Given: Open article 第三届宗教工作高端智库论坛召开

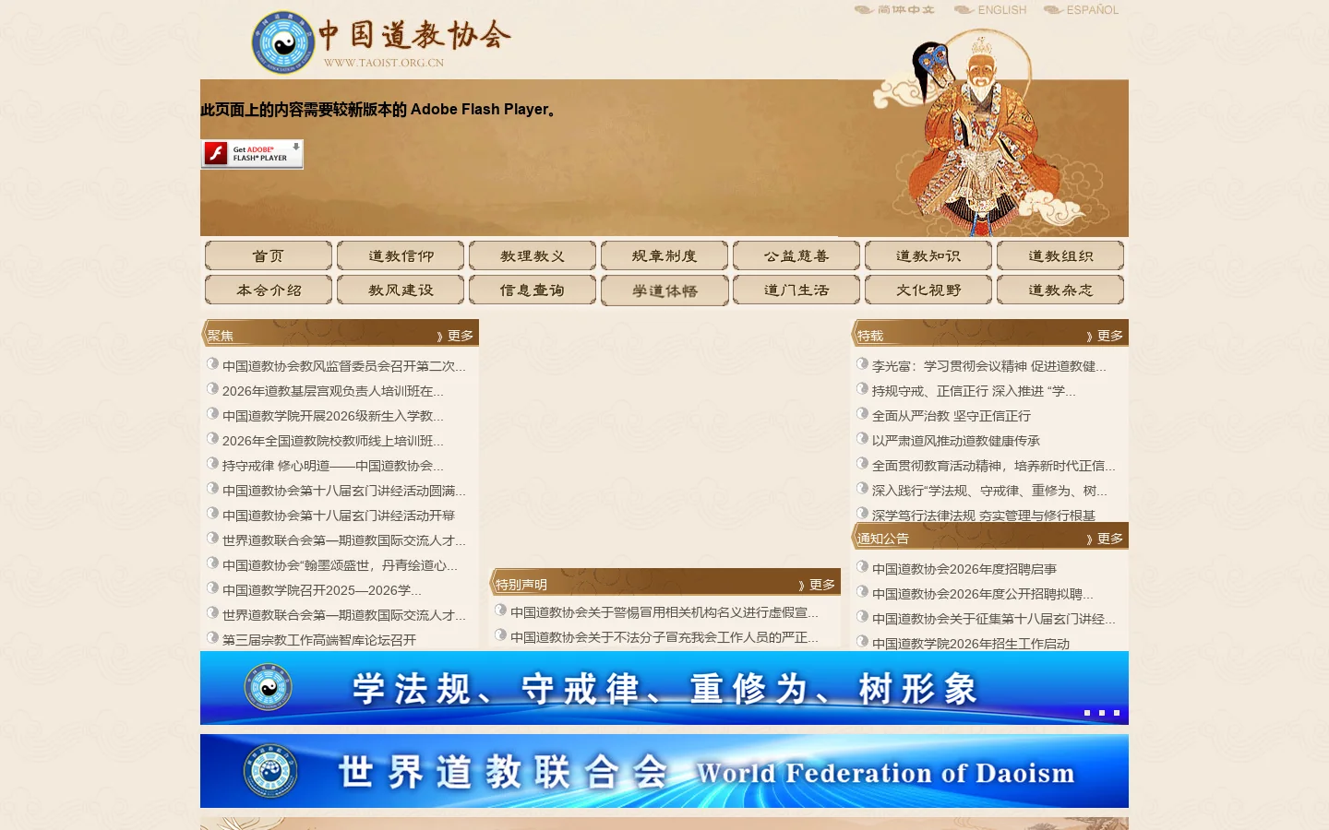Looking at the screenshot, I should coord(319,640).
